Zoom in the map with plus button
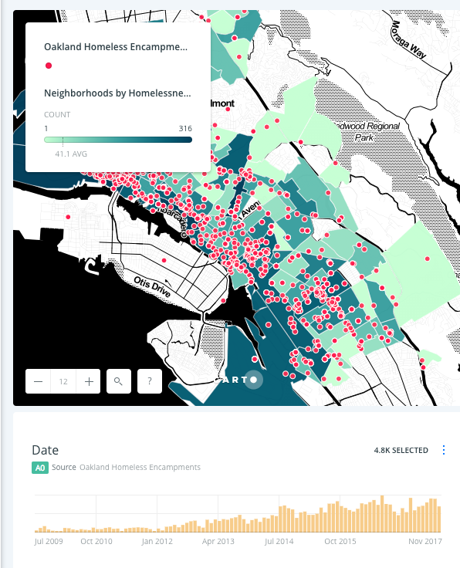 point(89,381)
